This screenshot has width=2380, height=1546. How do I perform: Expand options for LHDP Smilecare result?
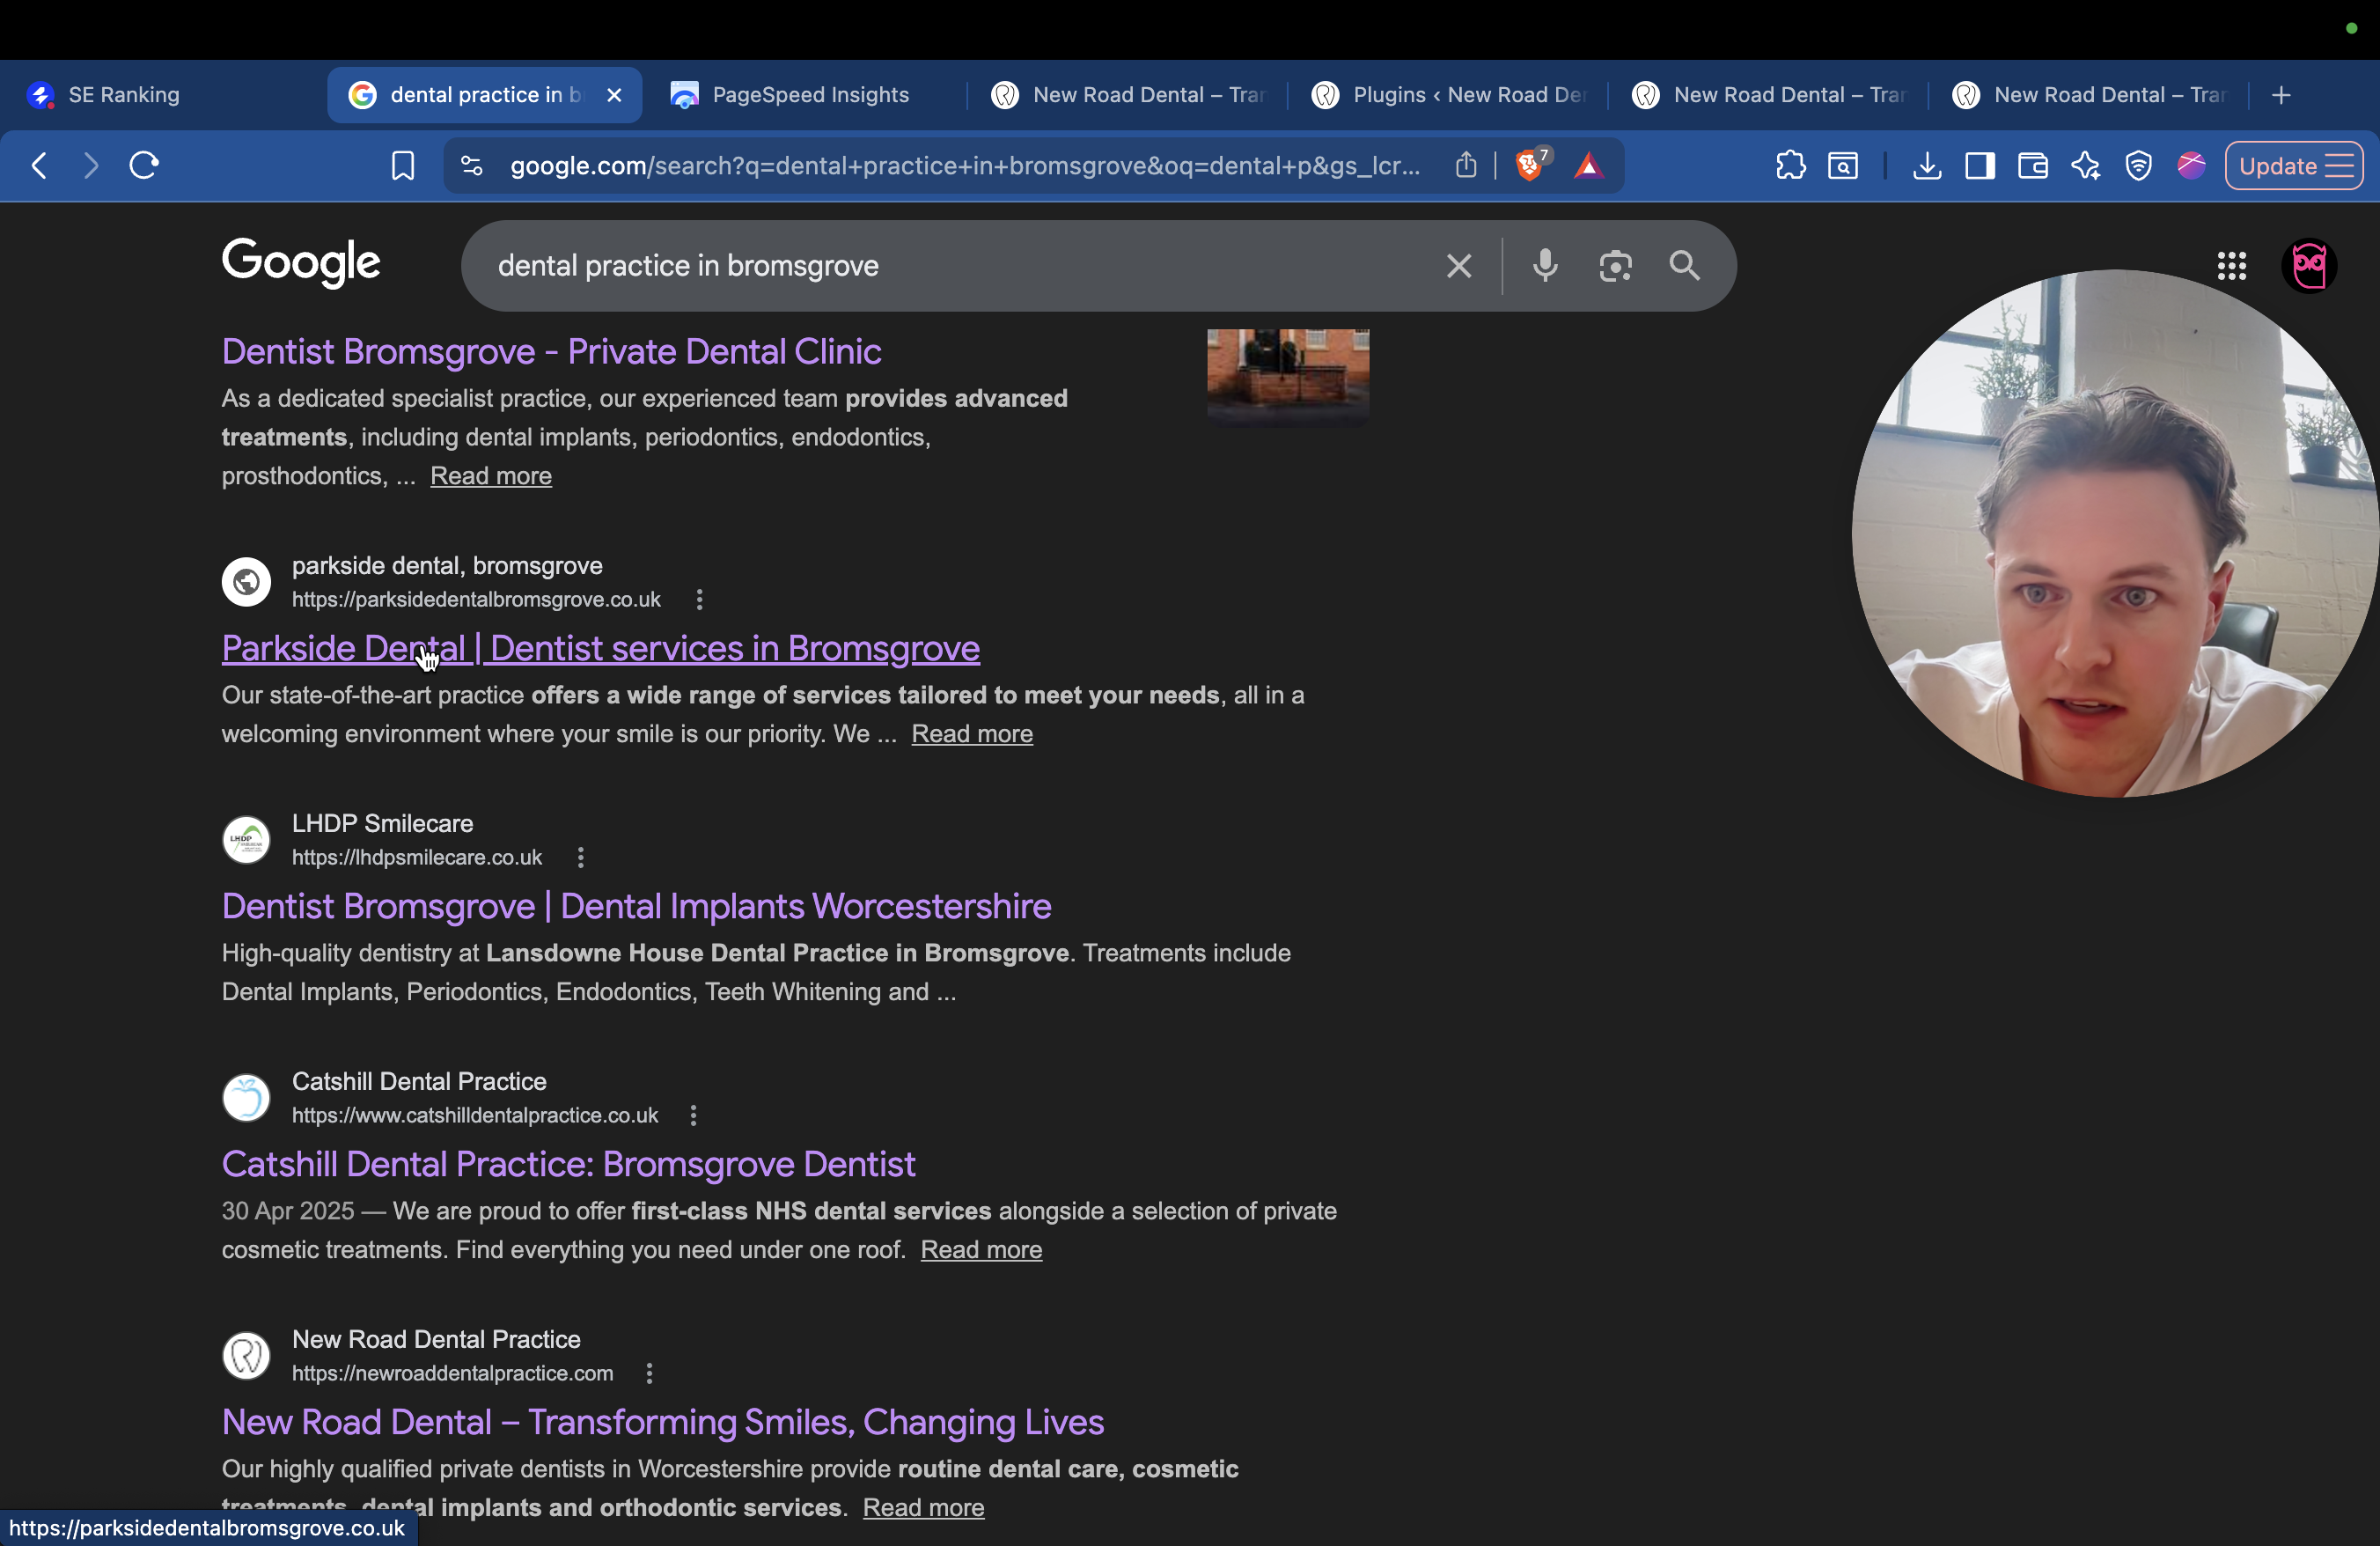[580, 858]
